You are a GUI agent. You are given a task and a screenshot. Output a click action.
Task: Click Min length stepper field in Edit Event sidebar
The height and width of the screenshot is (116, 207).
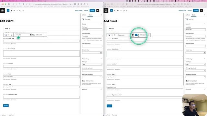(x=92, y=71)
